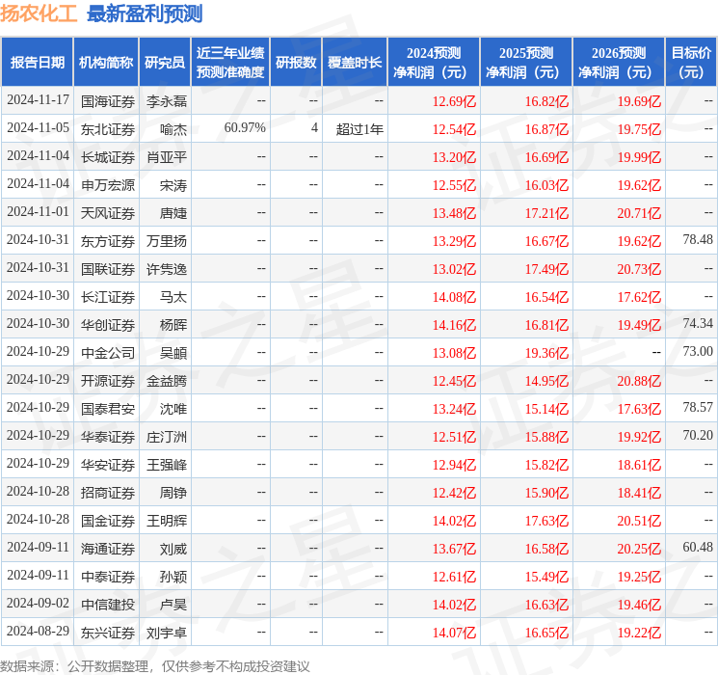The image size is (718, 675).
Task: Select the 天风证券 institution cell
Action: [x=108, y=213]
